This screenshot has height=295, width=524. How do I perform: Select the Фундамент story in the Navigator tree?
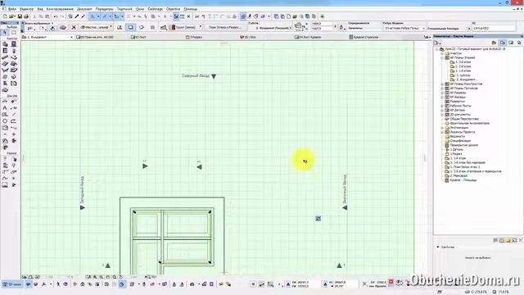pos(463,79)
